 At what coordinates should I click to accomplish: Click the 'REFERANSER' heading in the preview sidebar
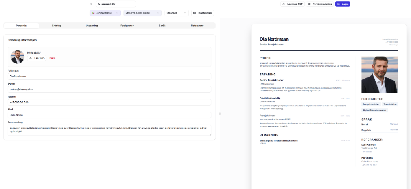[x=372, y=140]
